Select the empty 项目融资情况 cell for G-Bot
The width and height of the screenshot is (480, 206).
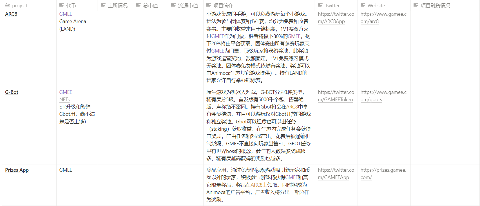tap(445, 125)
